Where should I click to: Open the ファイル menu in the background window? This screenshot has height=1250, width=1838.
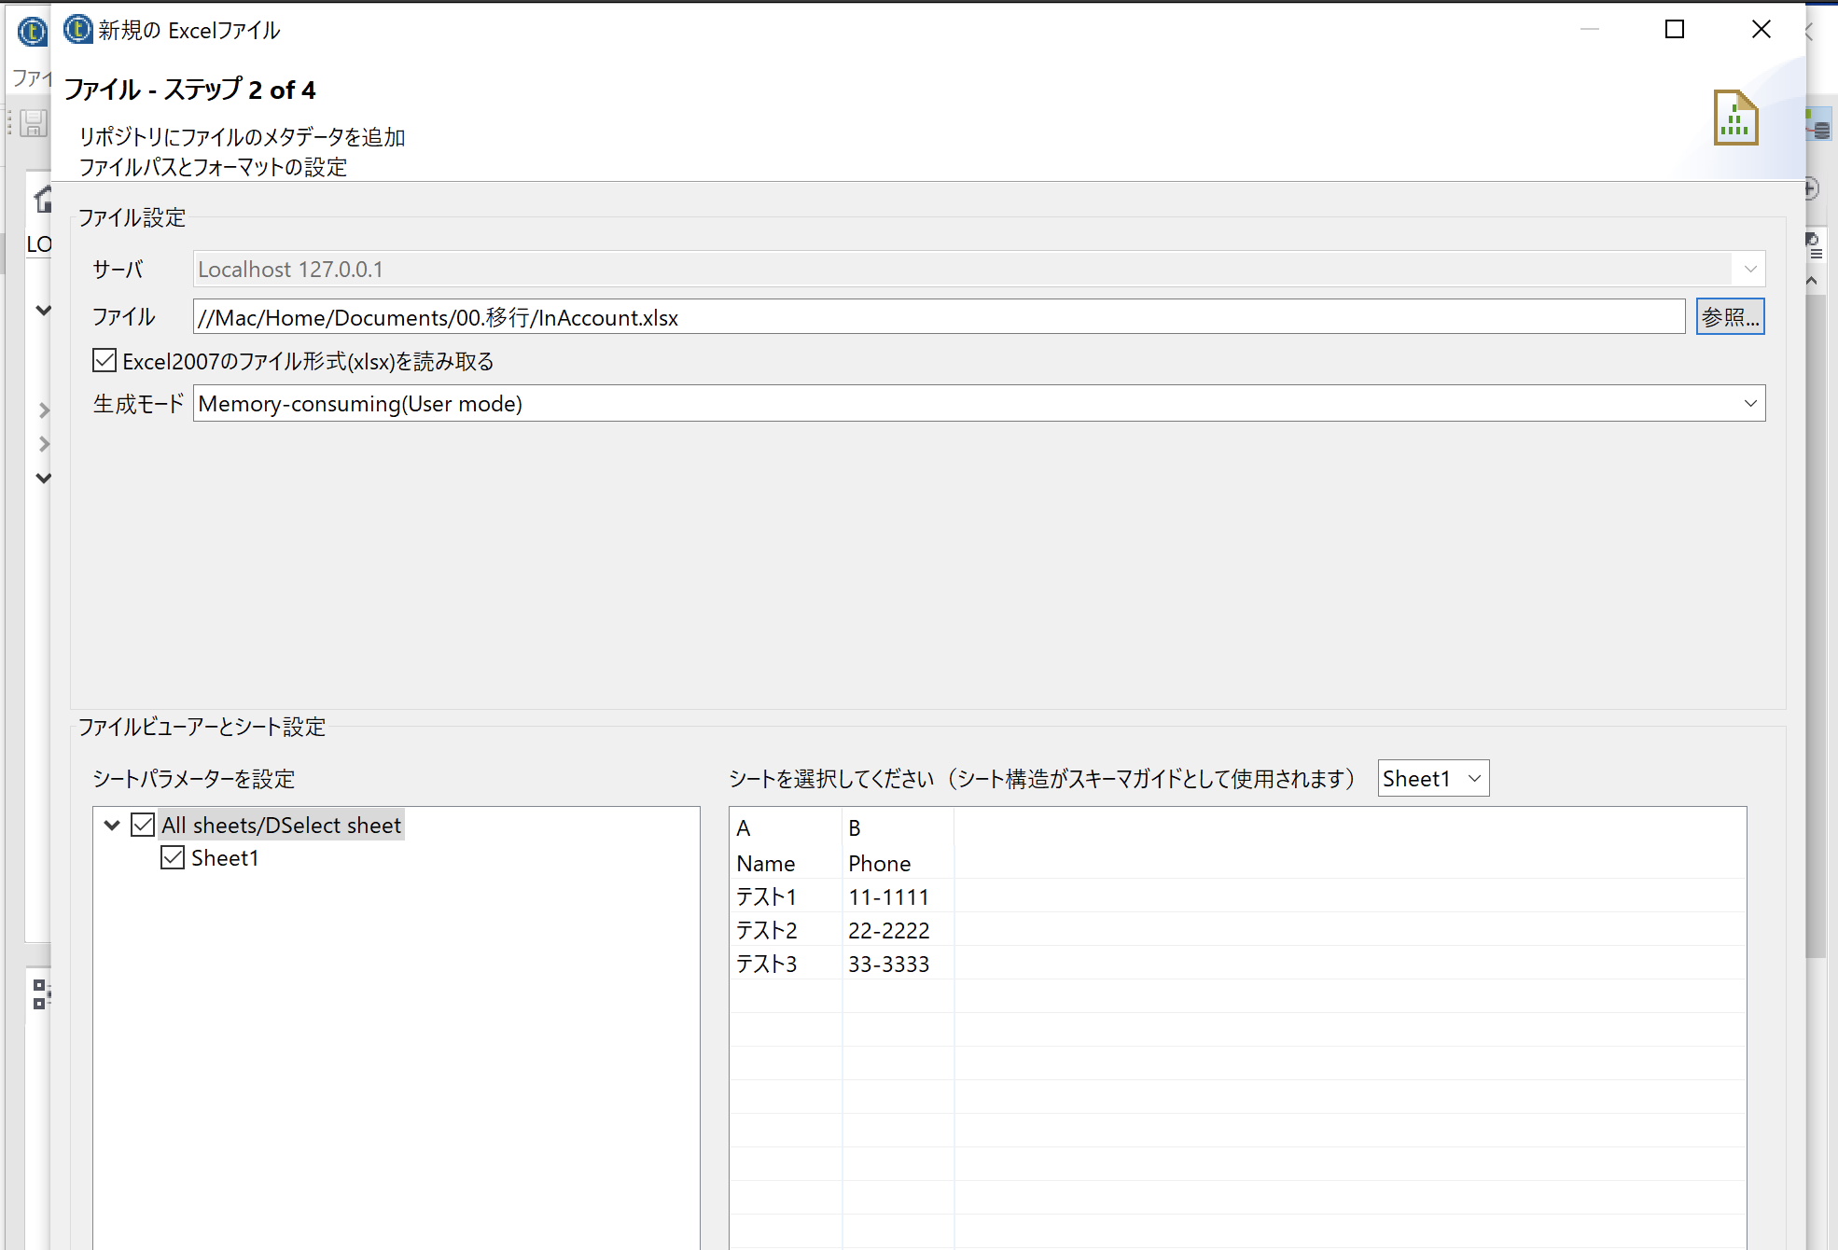coord(31,78)
